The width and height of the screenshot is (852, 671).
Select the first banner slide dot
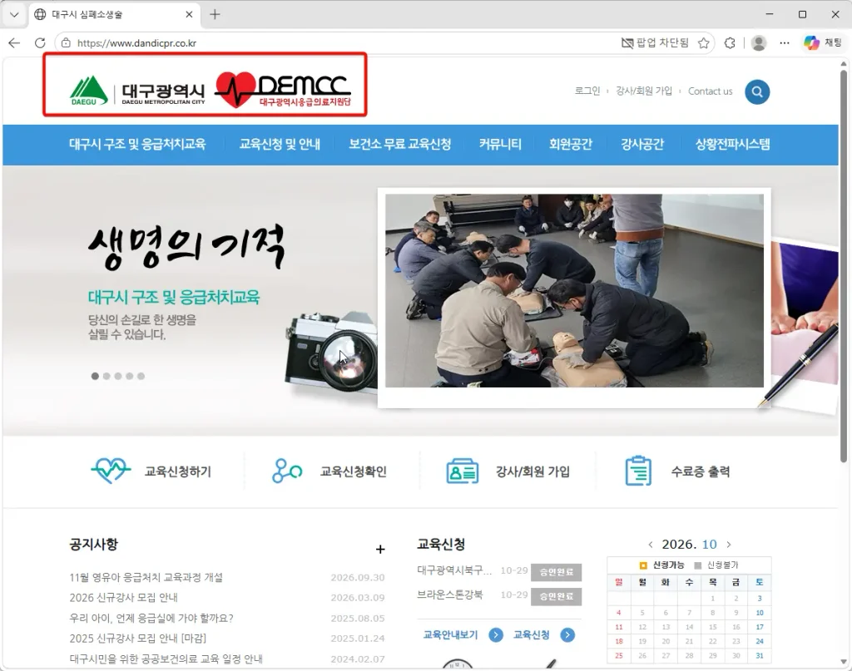pyautogui.click(x=95, y=376)
